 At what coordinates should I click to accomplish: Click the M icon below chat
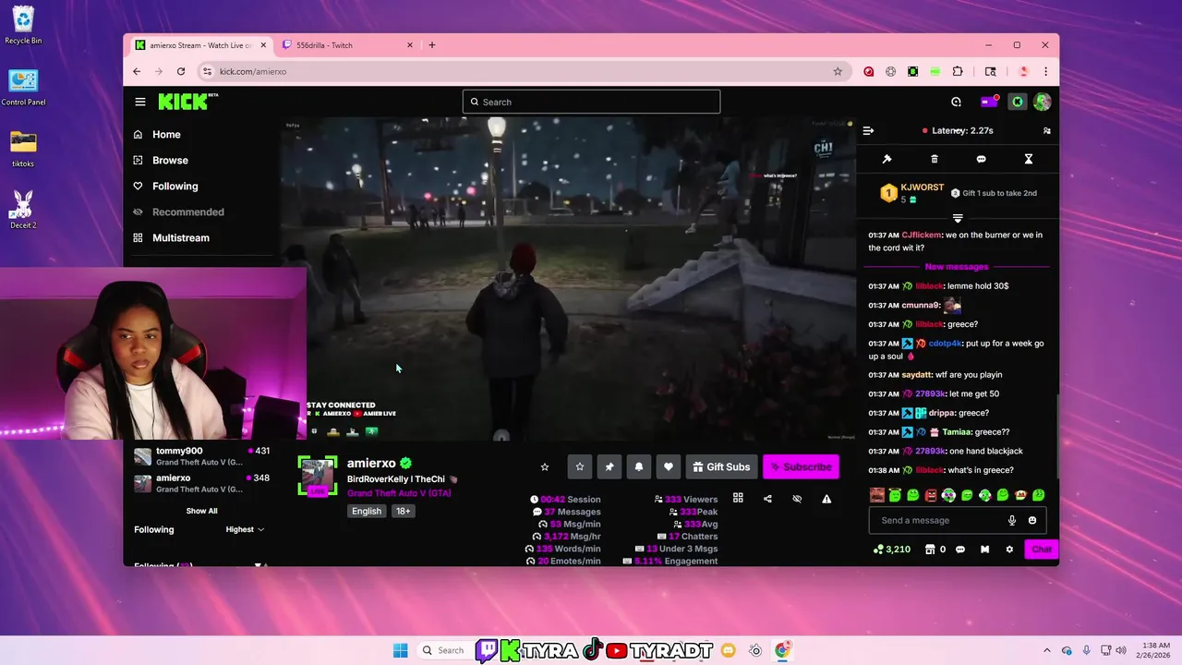984,550
